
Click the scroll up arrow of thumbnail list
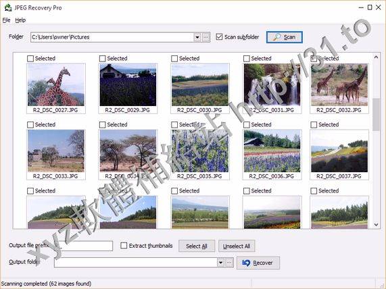tap(376, 57)
